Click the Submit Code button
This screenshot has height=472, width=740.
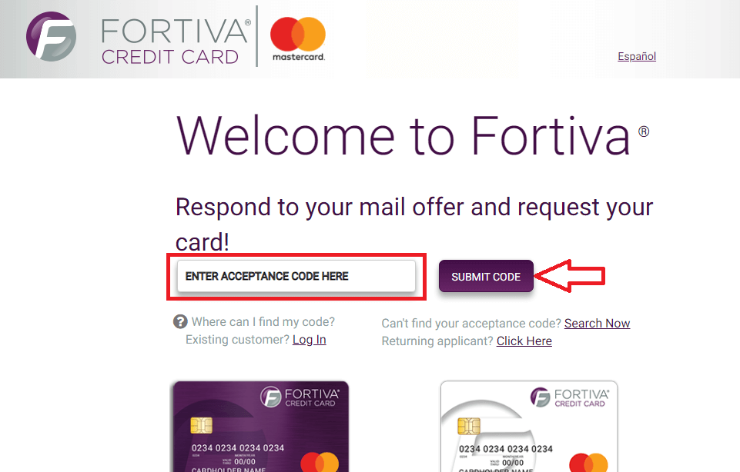click(486, 277)
